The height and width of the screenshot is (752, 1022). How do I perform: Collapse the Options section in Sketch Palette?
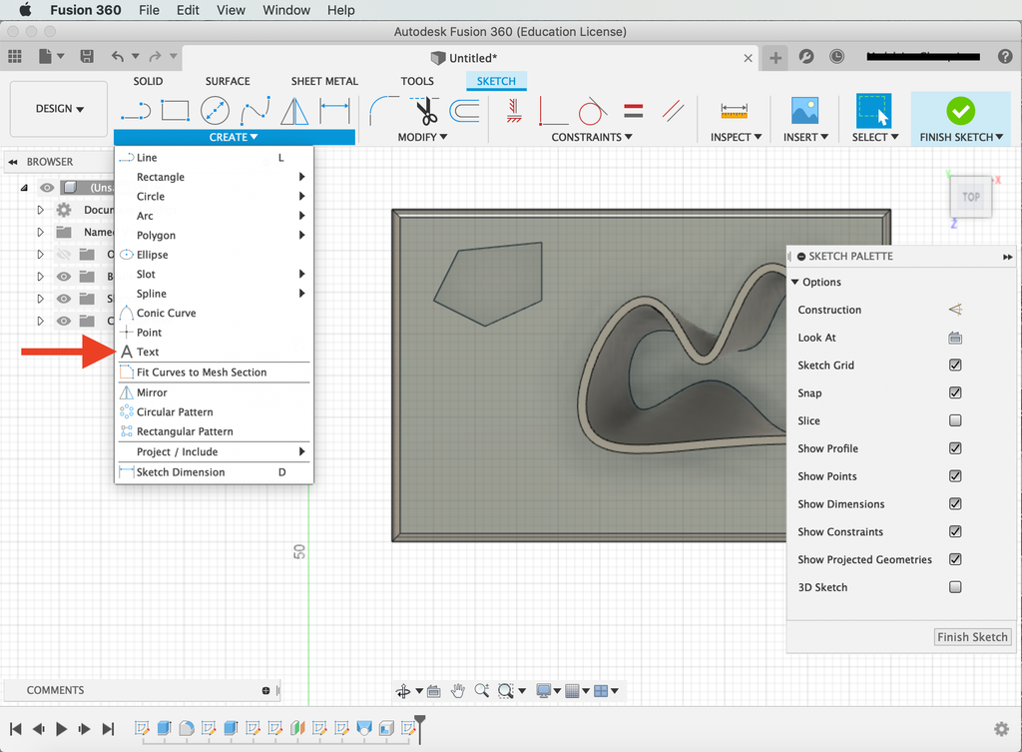click(794, 282)
